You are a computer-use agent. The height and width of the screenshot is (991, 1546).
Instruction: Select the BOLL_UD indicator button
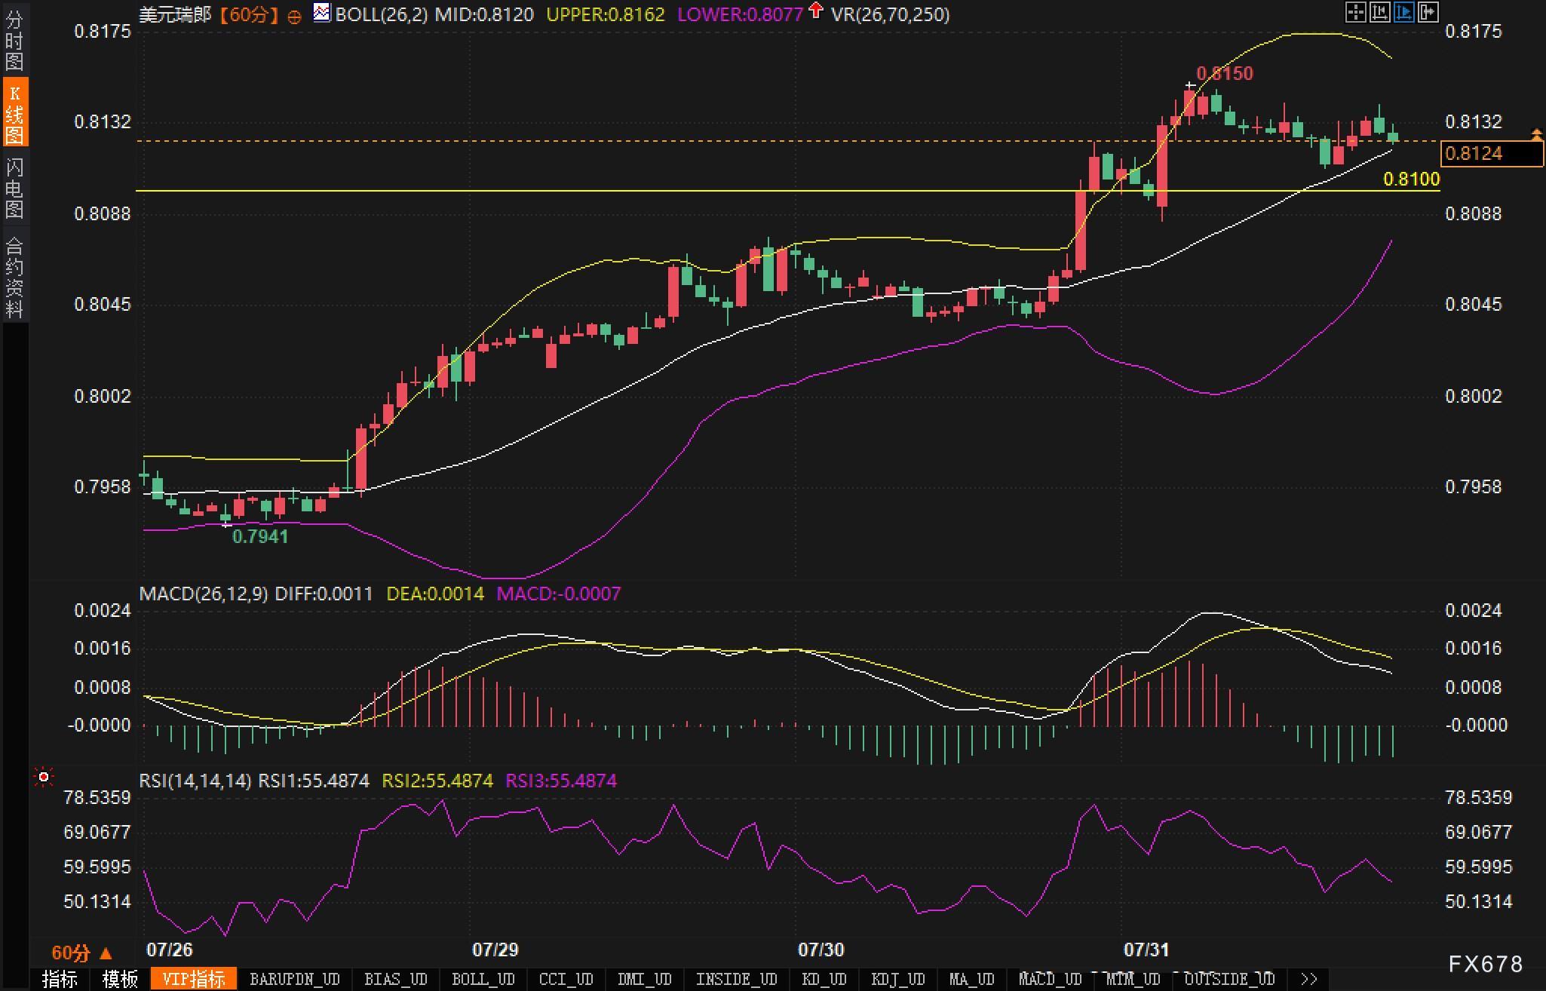[x=483, y=979]
